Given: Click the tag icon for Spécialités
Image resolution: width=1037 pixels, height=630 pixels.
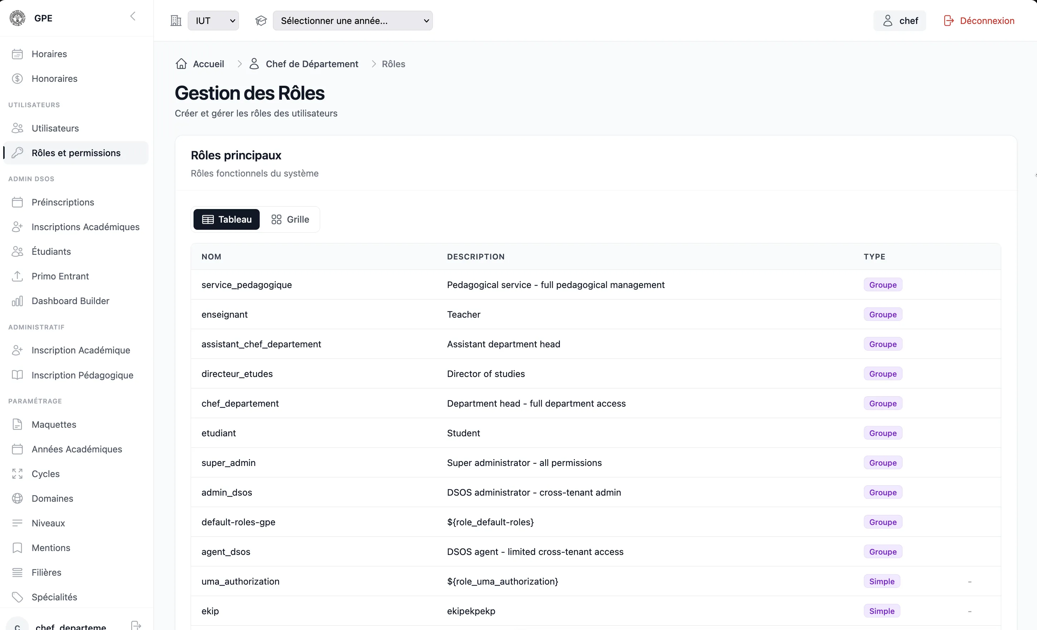Looking at the screenshot, I should click(x=17, y=597).
